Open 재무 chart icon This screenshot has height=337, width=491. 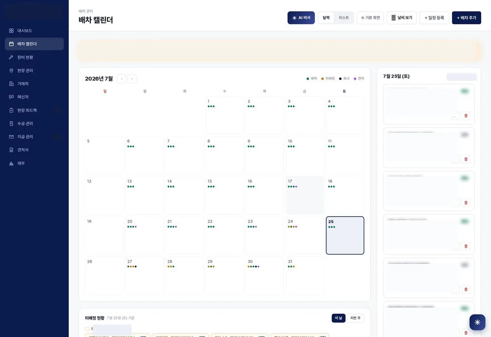(x=11, y=163)
